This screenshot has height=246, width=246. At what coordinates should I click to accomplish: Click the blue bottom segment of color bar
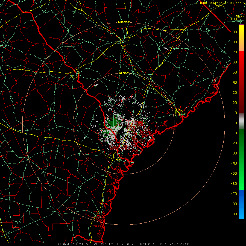pos(241,204)
